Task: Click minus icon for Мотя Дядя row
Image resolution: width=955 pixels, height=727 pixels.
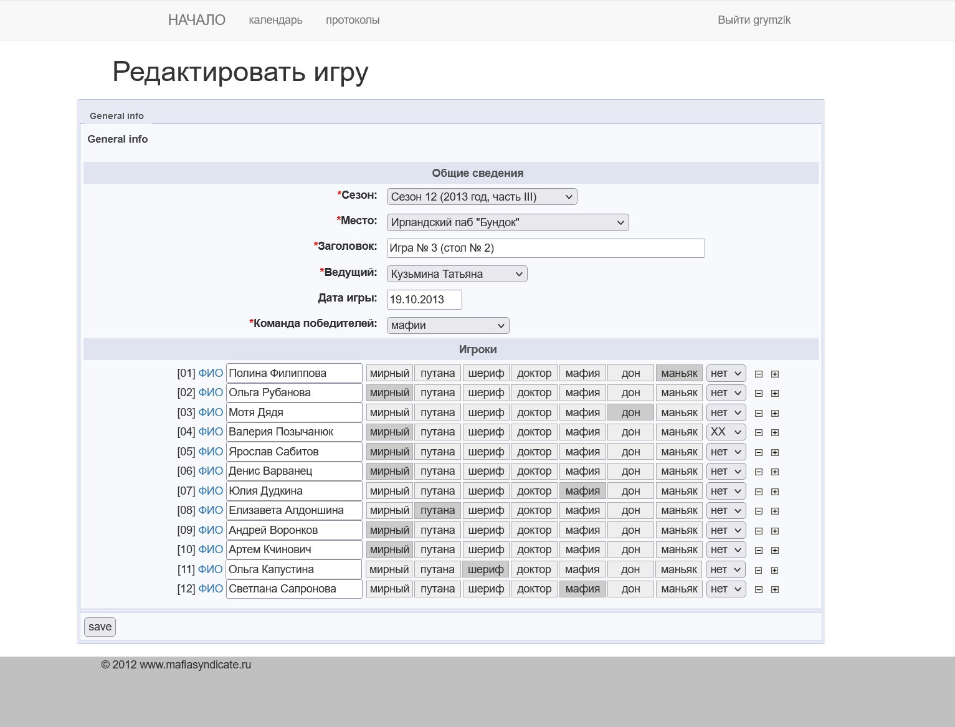Action: tap(759, 413)
